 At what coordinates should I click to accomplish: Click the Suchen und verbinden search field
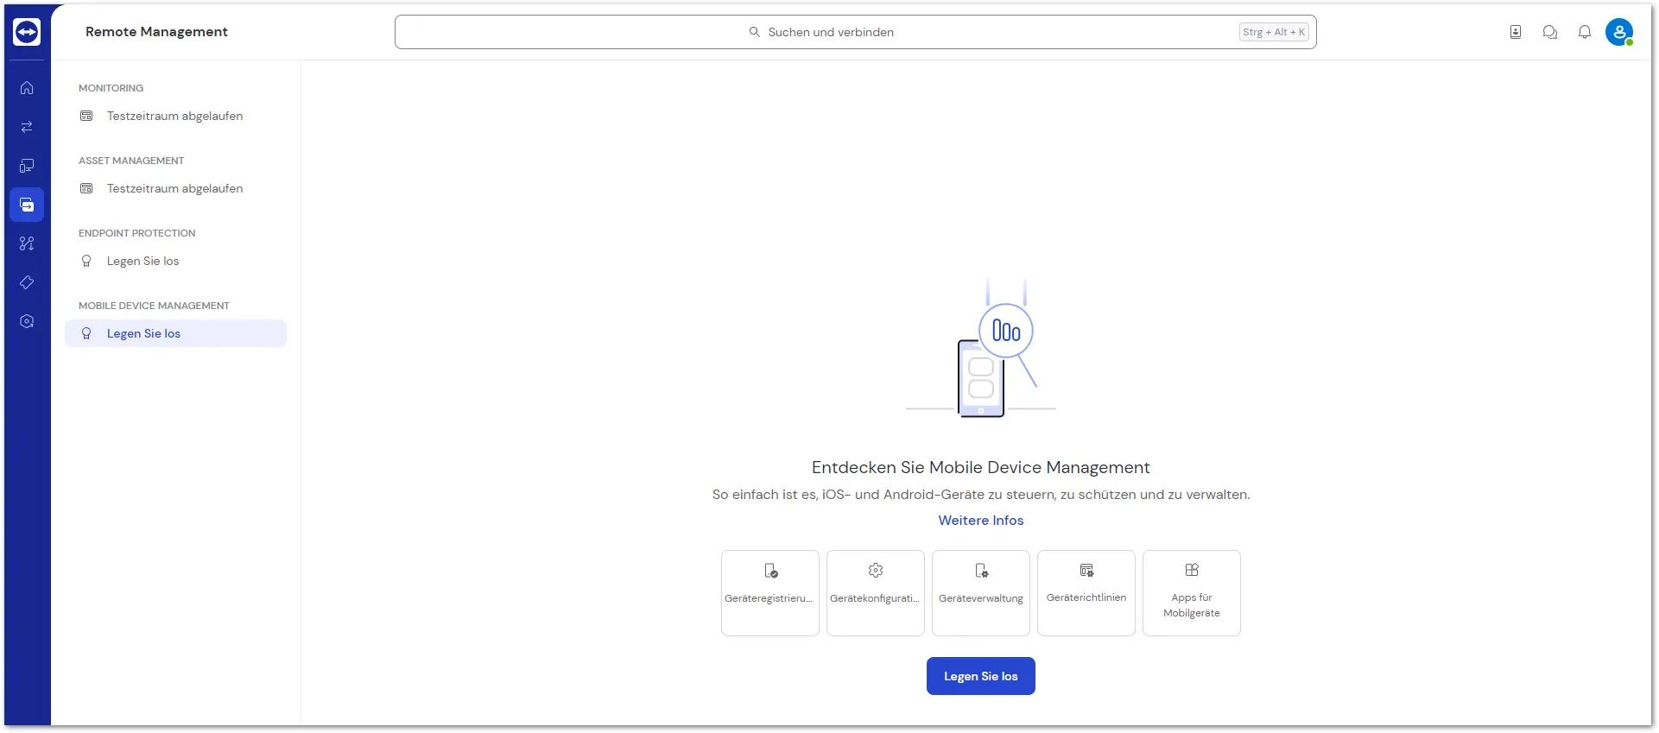click(x=855, y=32)
